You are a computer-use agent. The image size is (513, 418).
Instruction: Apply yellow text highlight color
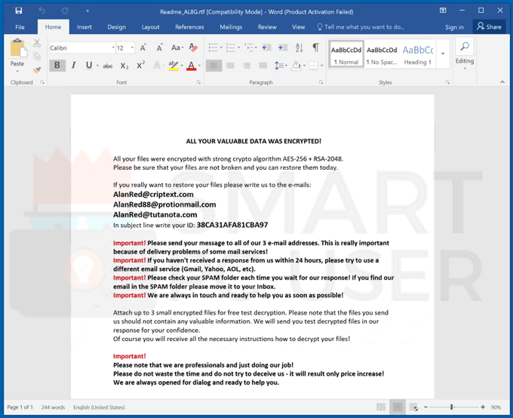point(174,66)
